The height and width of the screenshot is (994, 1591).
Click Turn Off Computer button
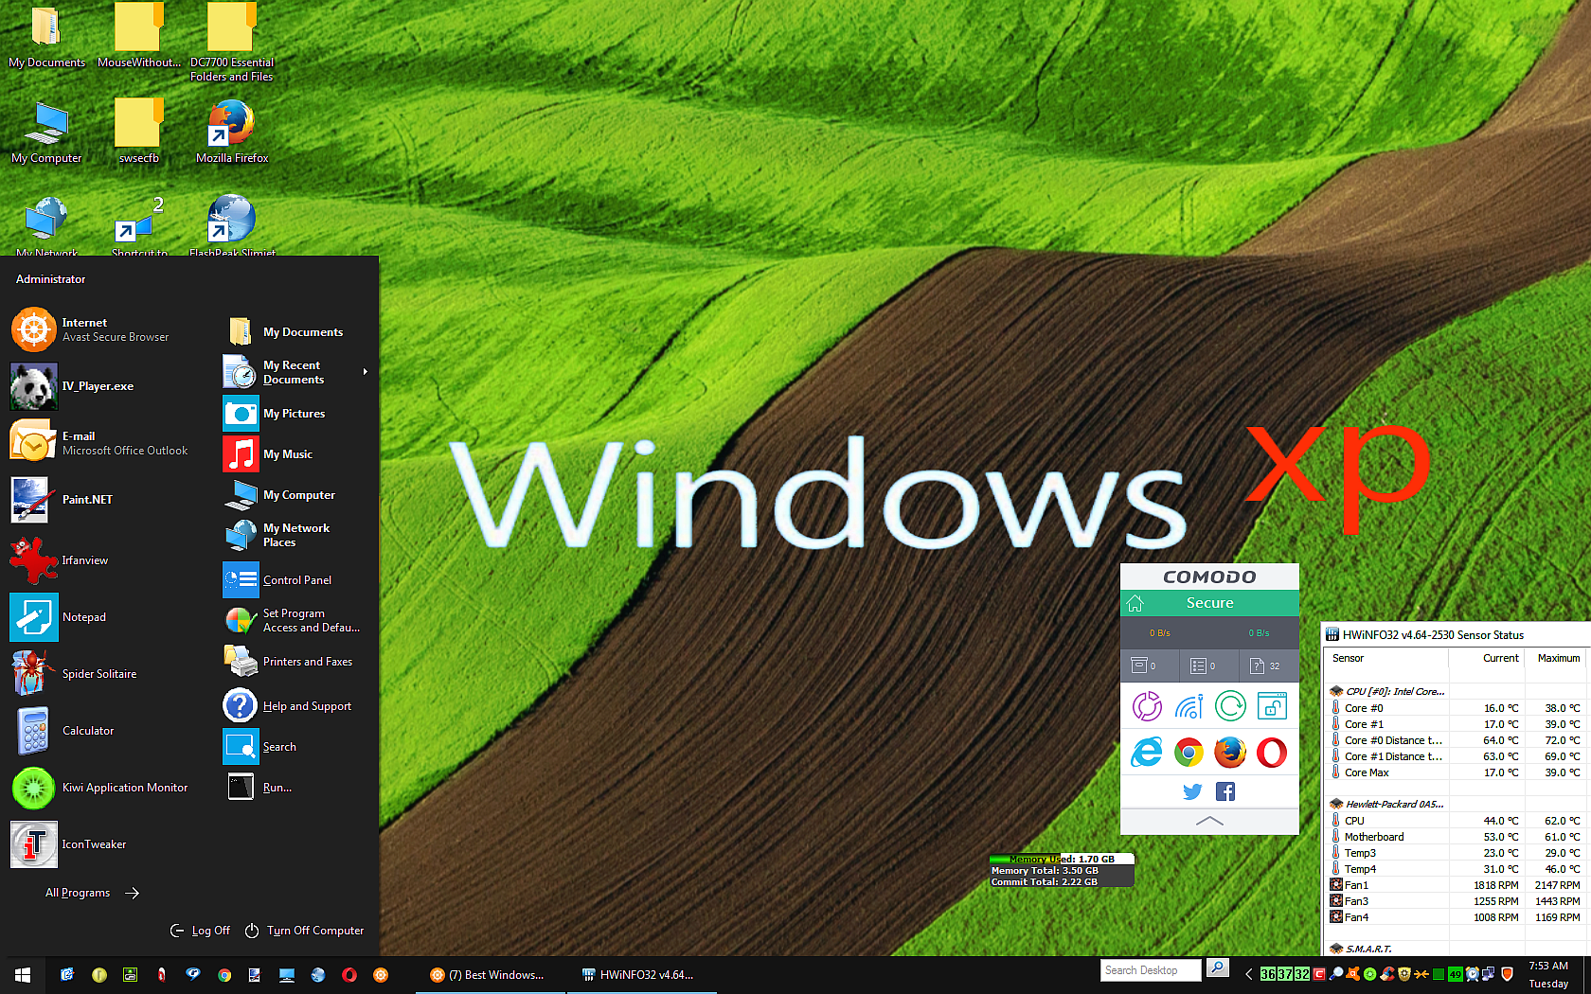[x=304, y=931]
